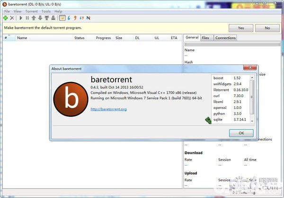Move torrent to bottom of queue icon
The image size is (284, 198).
point(53,18)
